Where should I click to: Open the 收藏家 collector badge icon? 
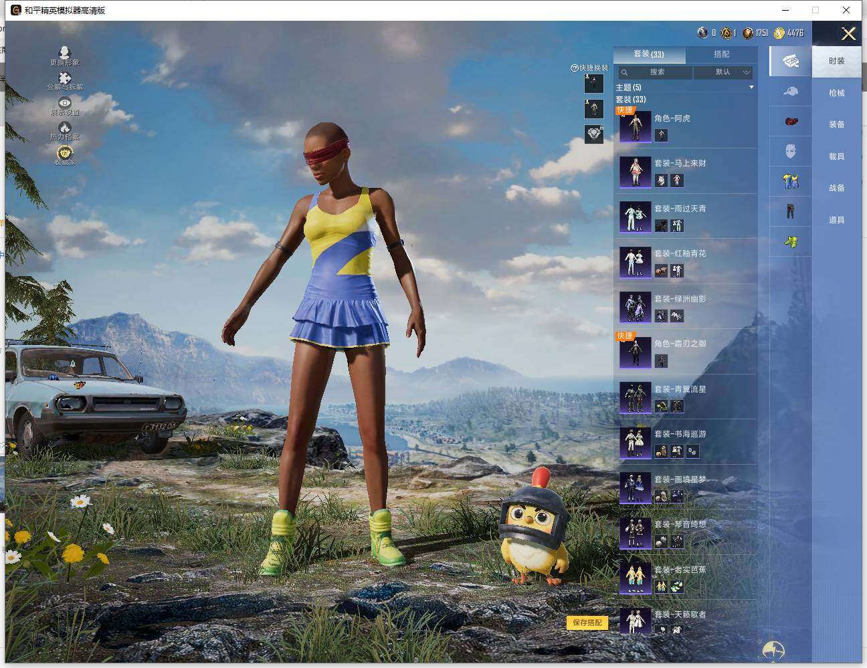tap(65, 153)
